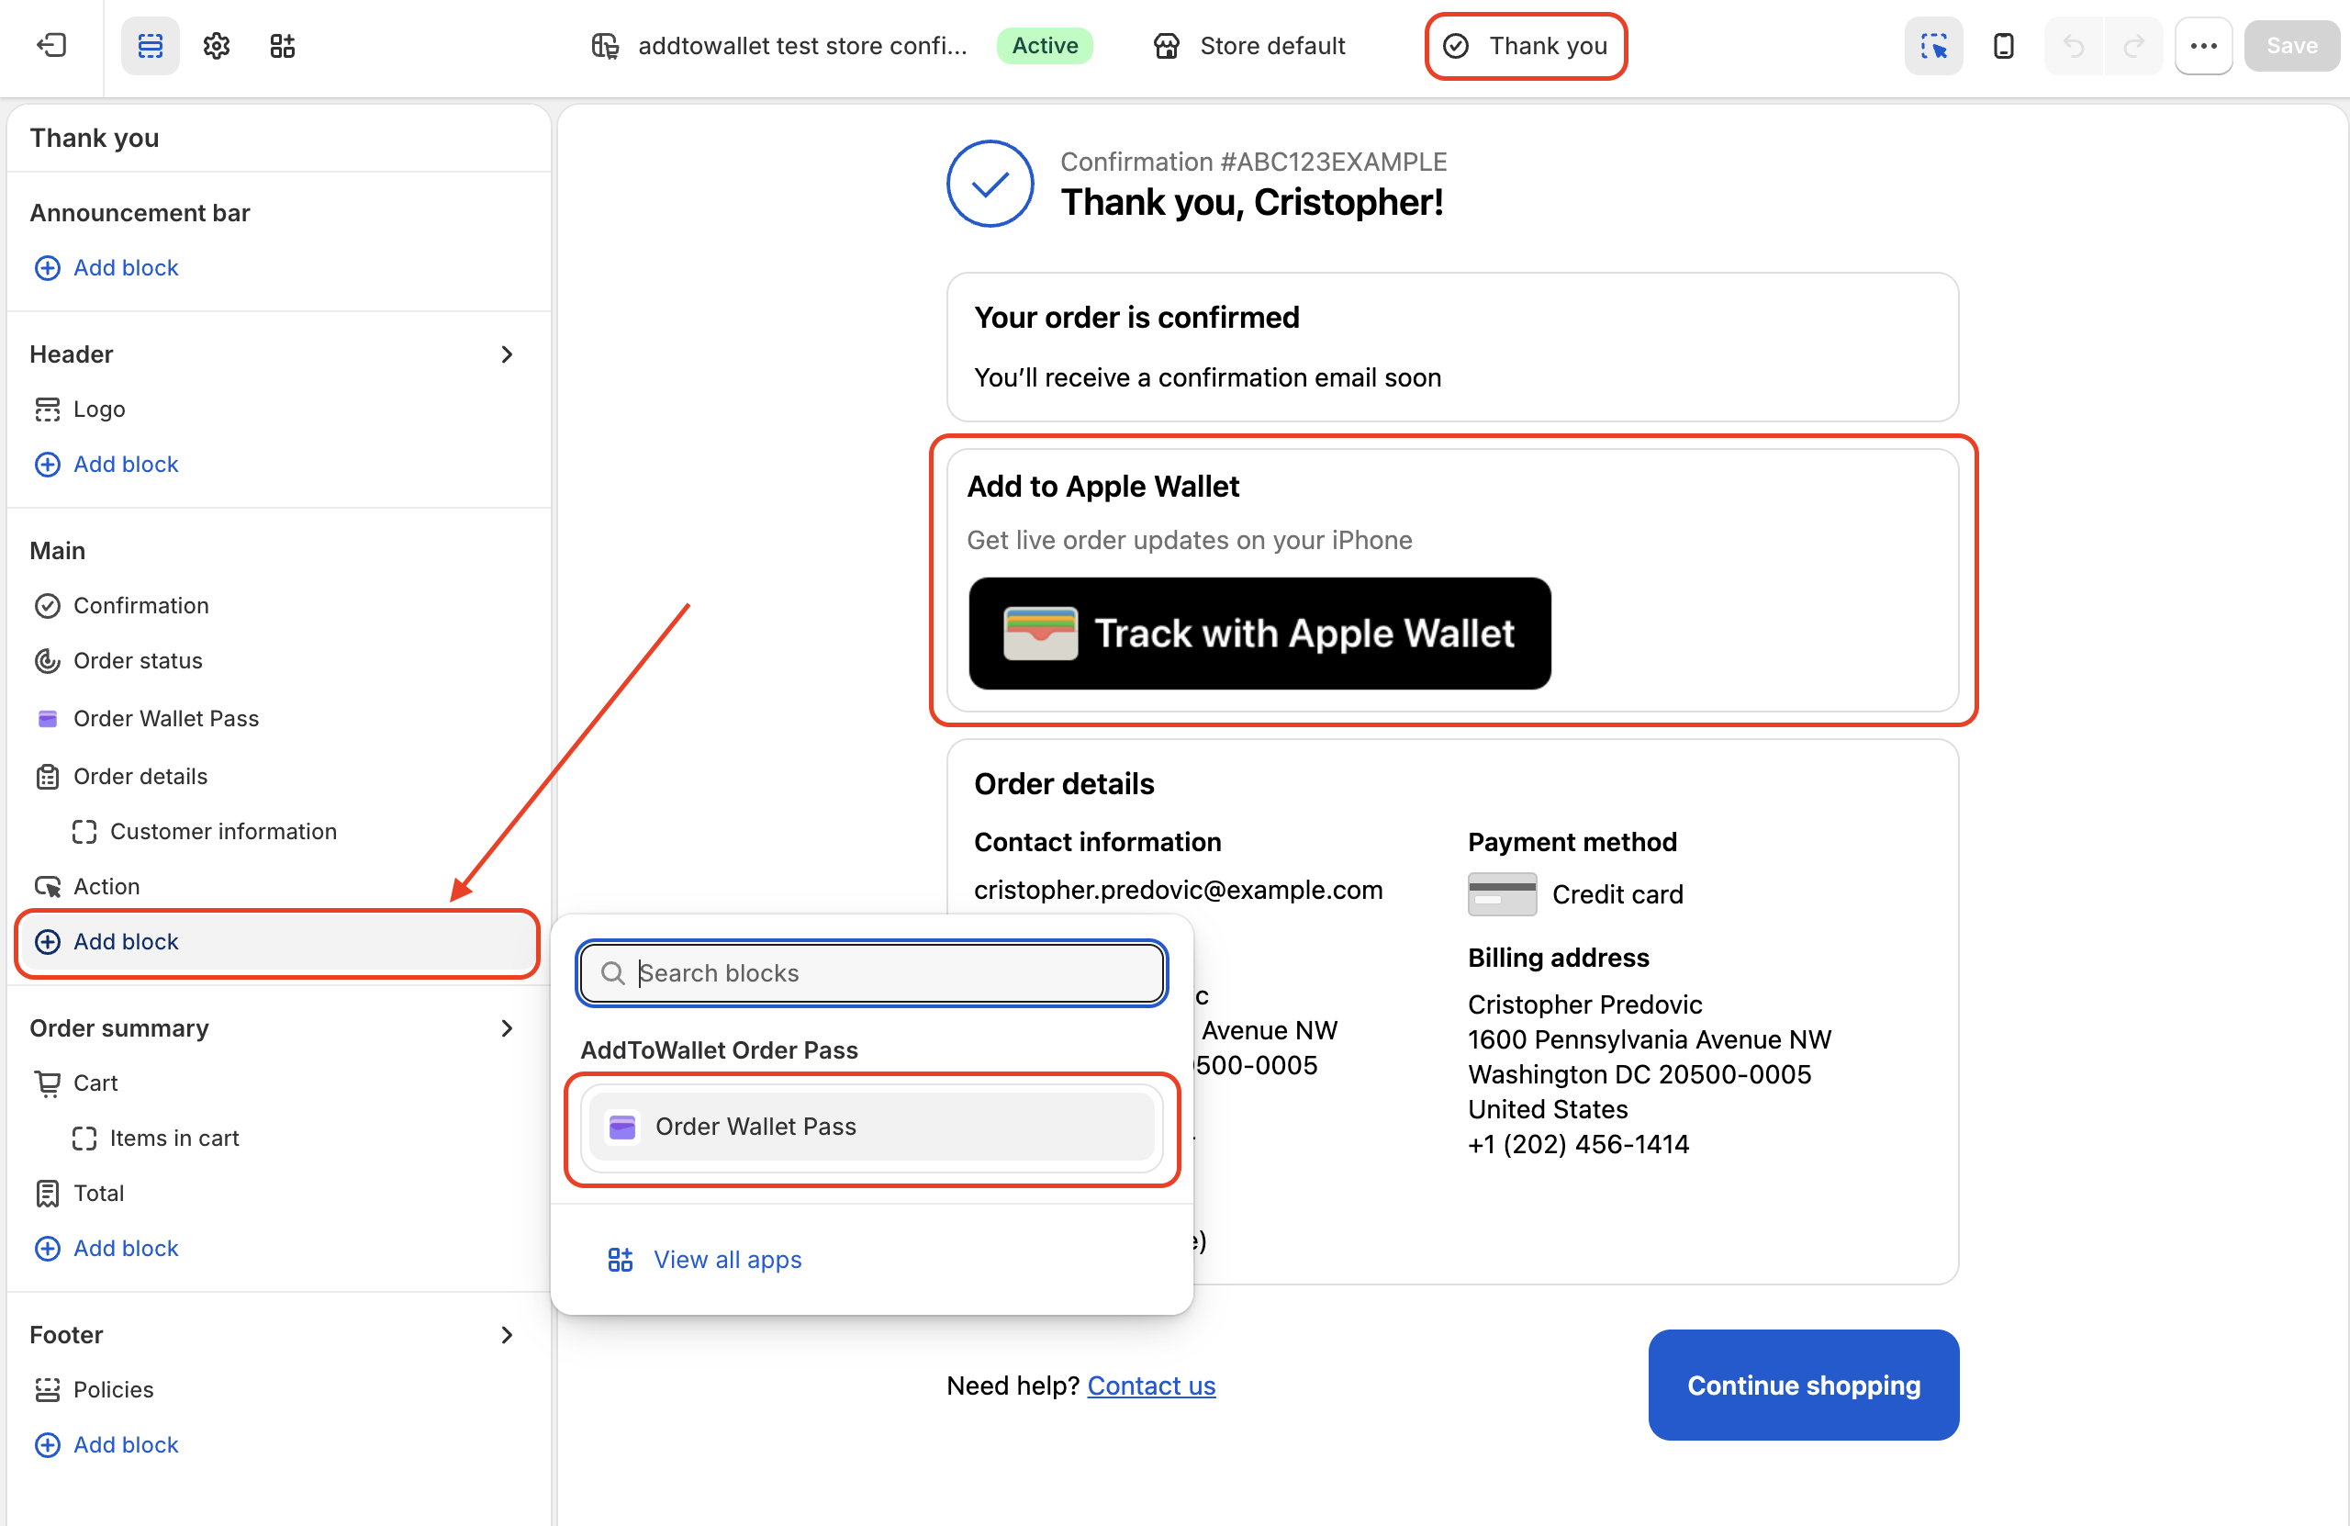Viewport: 2350px width, 1526px height.
Task: Open the Thank you page selector
Action: (1526, 45)
